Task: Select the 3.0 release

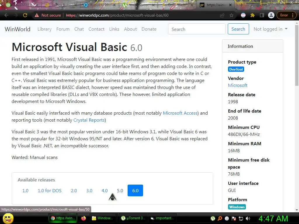Action: pyautogui.click(x=89, y=190)
